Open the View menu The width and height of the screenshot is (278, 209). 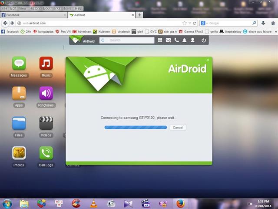[23, 8]
